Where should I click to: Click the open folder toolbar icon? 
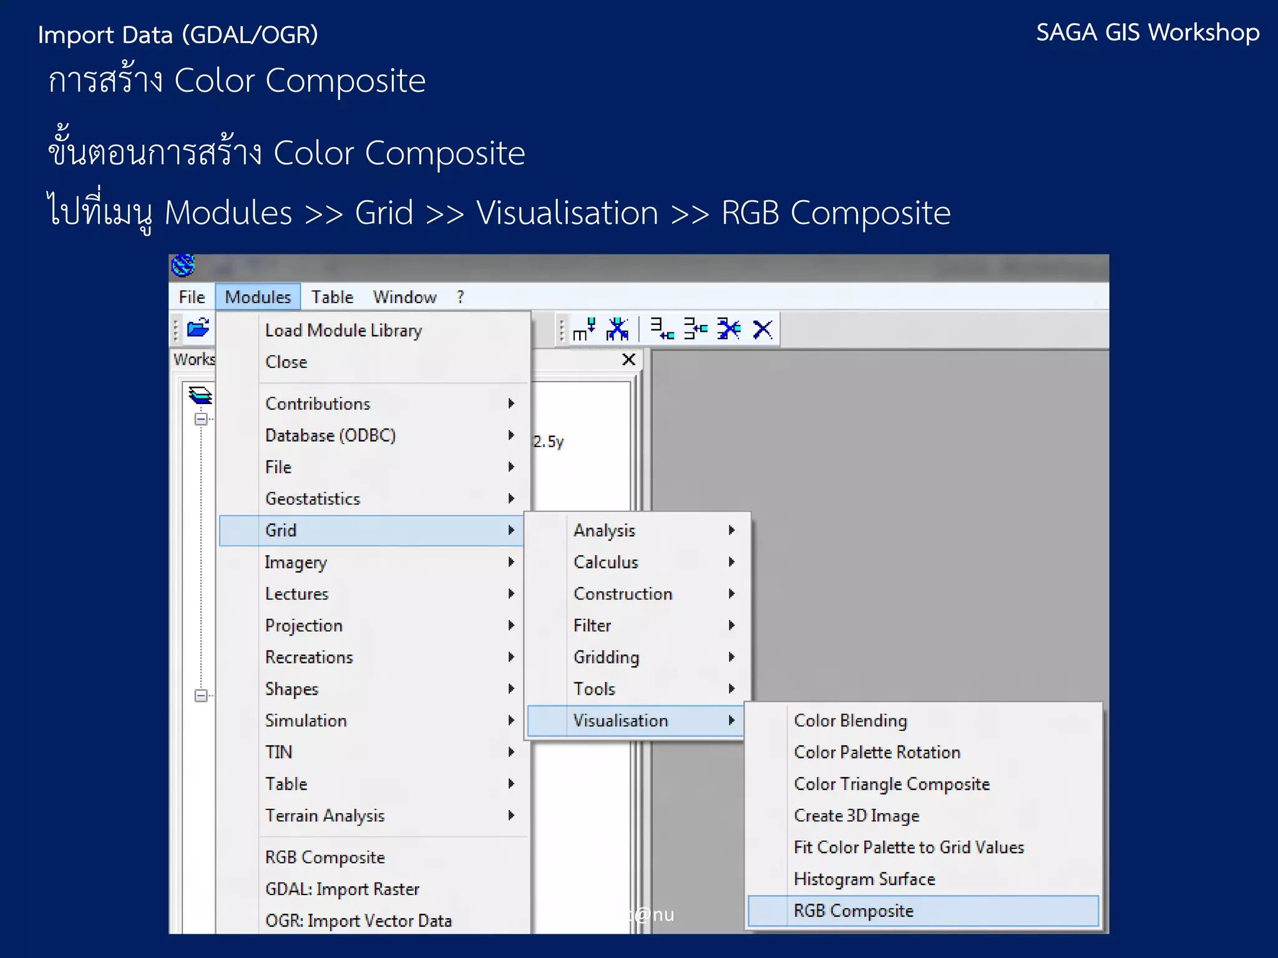pos(198,328)
